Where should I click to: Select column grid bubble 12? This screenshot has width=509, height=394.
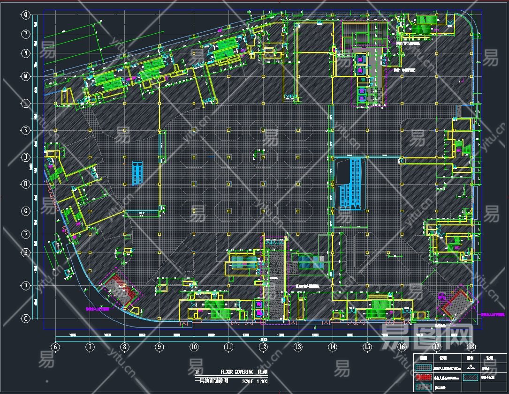click(x=263, y=347)
